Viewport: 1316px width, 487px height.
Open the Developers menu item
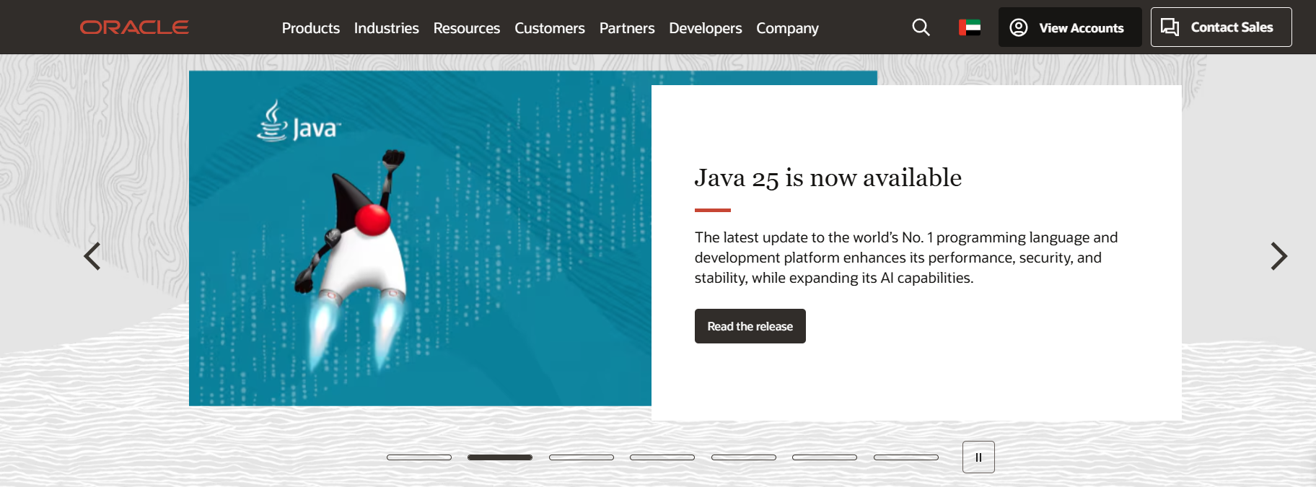[x=705, y=28]
